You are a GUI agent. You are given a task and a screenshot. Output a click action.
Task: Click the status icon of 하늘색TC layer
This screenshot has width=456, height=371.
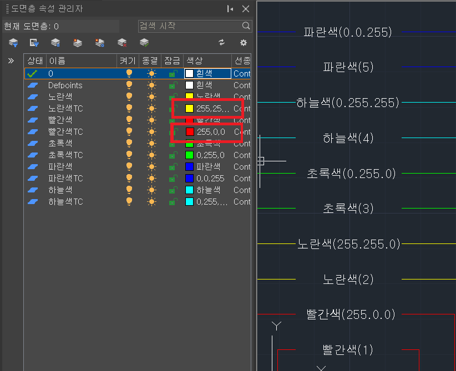point(33,201)
